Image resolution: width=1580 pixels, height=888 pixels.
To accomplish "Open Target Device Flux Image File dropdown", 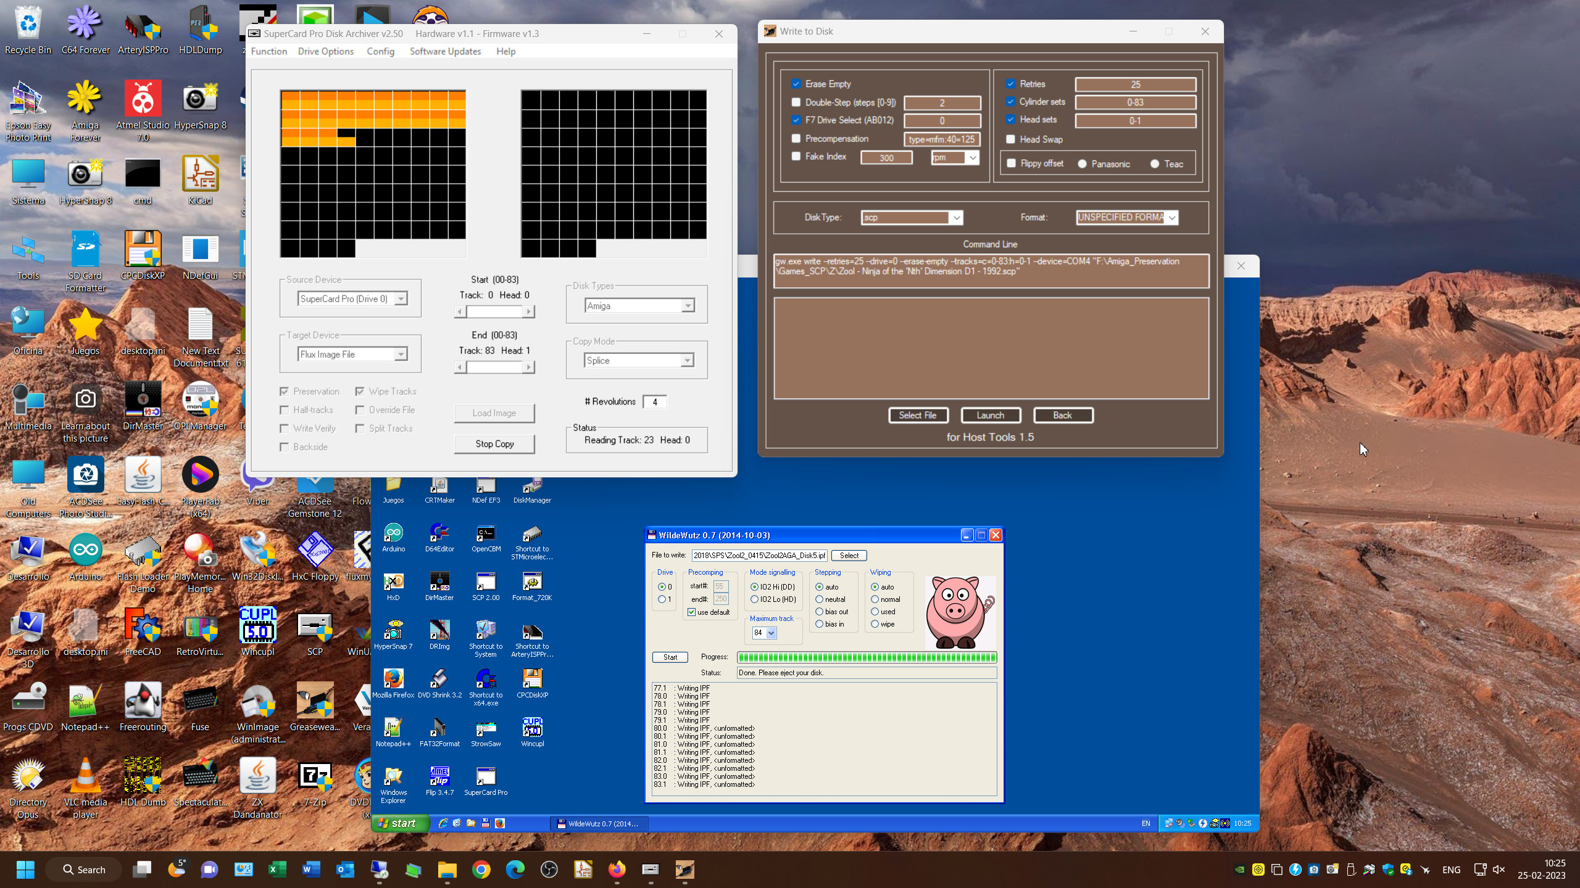I will [x=401, y=355].
